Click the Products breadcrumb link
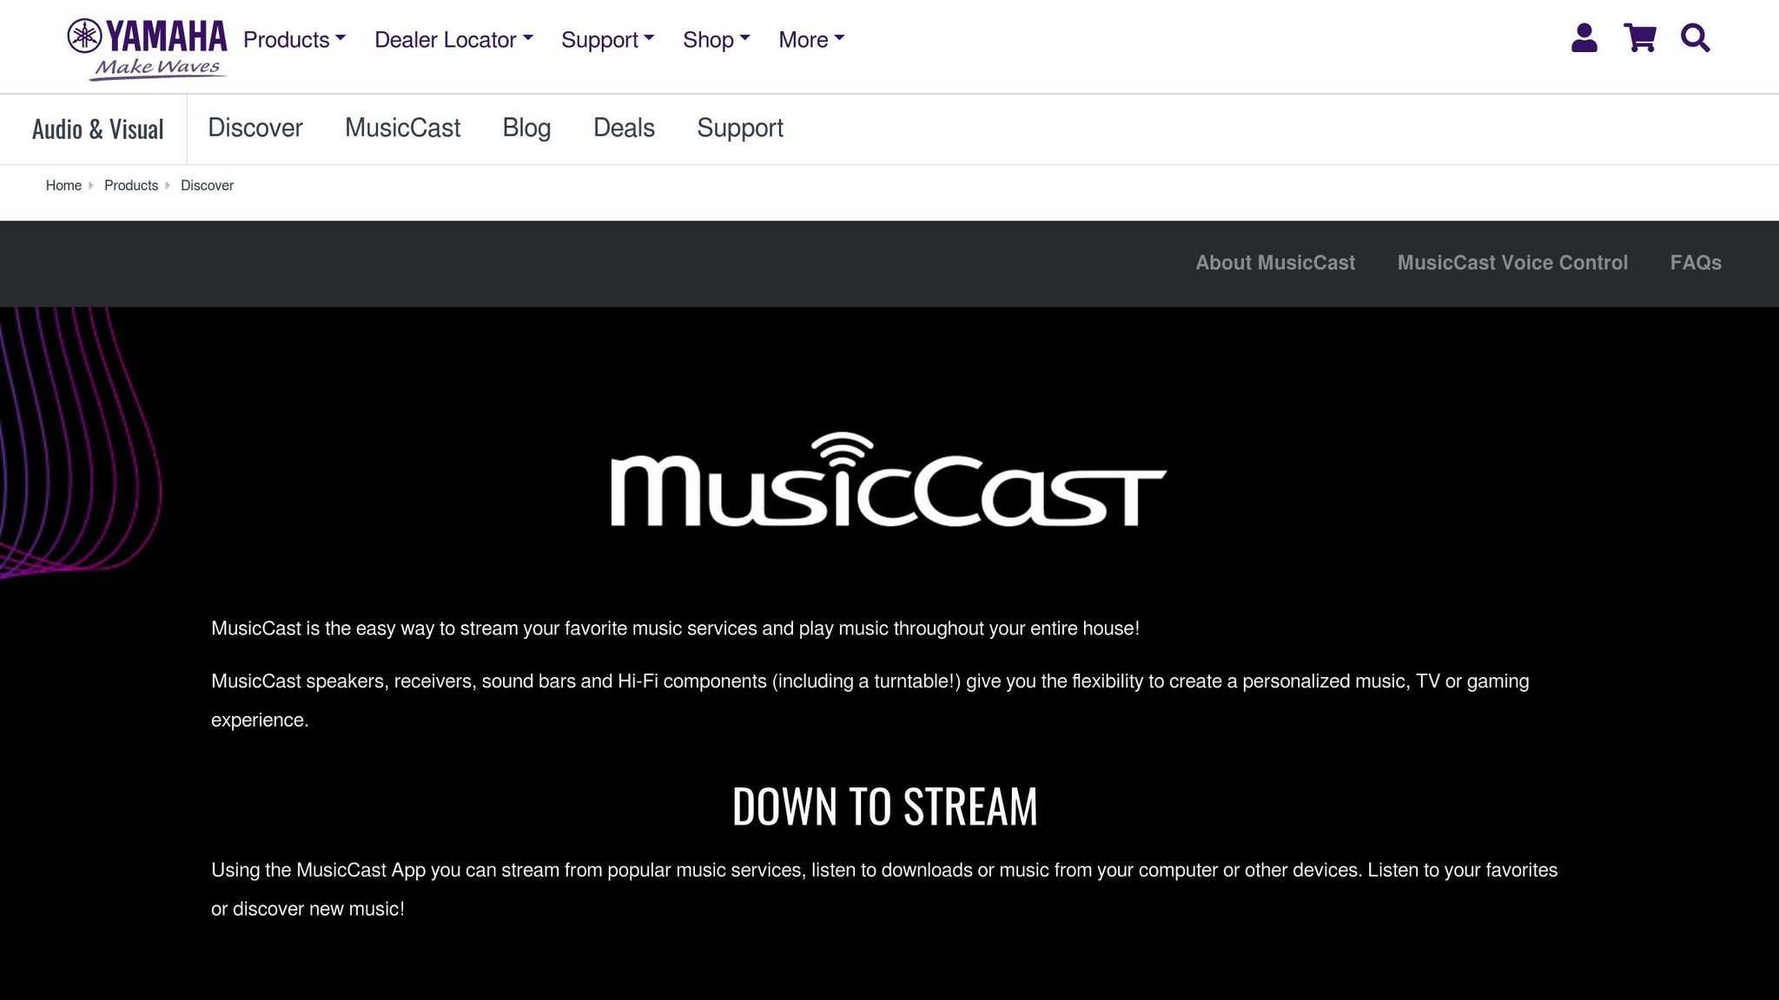The image size is (1779, 1000). [131, 186]
